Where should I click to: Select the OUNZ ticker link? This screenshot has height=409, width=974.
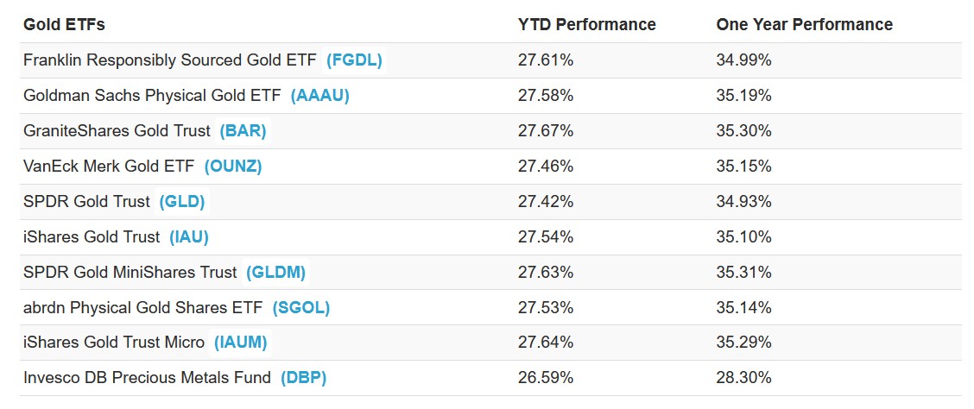coord(233,167)
